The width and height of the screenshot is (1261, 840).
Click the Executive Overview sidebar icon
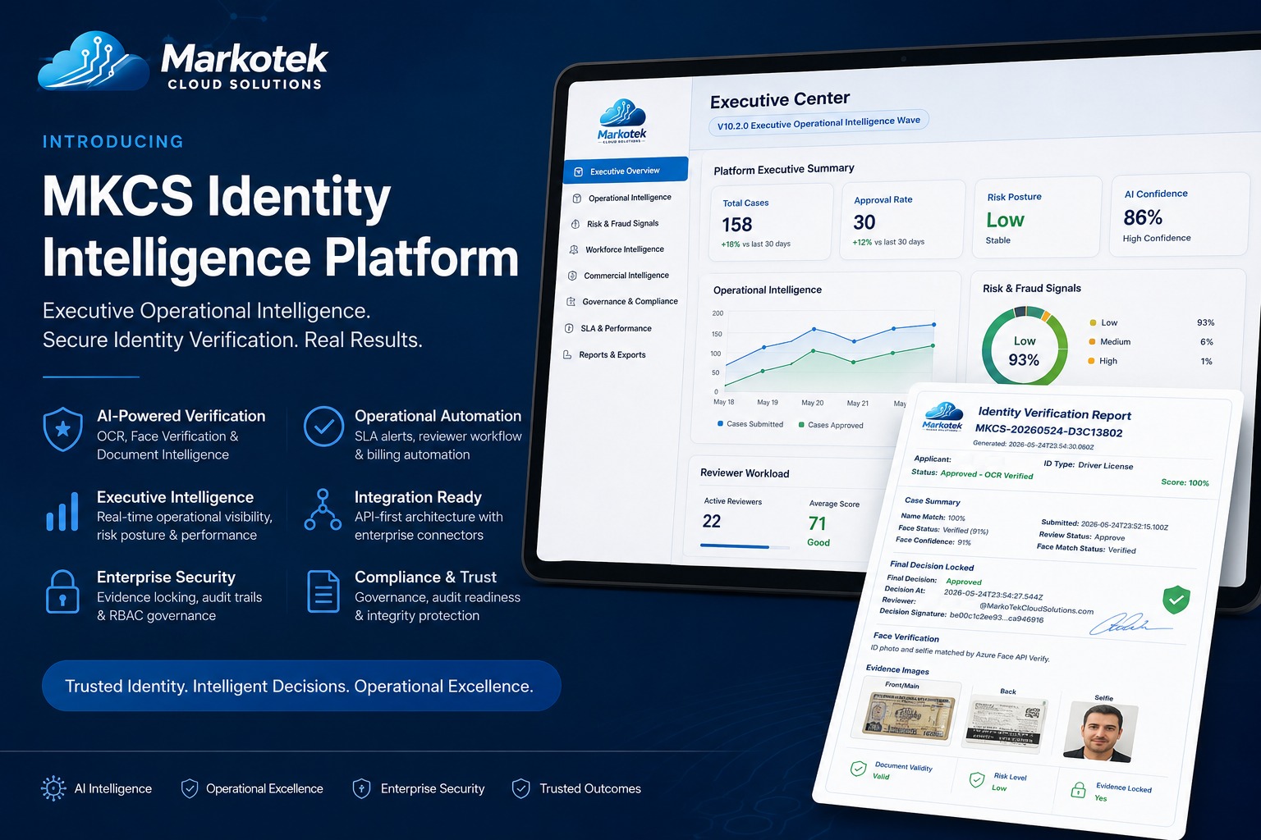pos(579,171)
